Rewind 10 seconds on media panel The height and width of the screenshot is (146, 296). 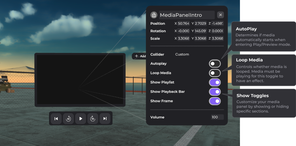(68, 118)
